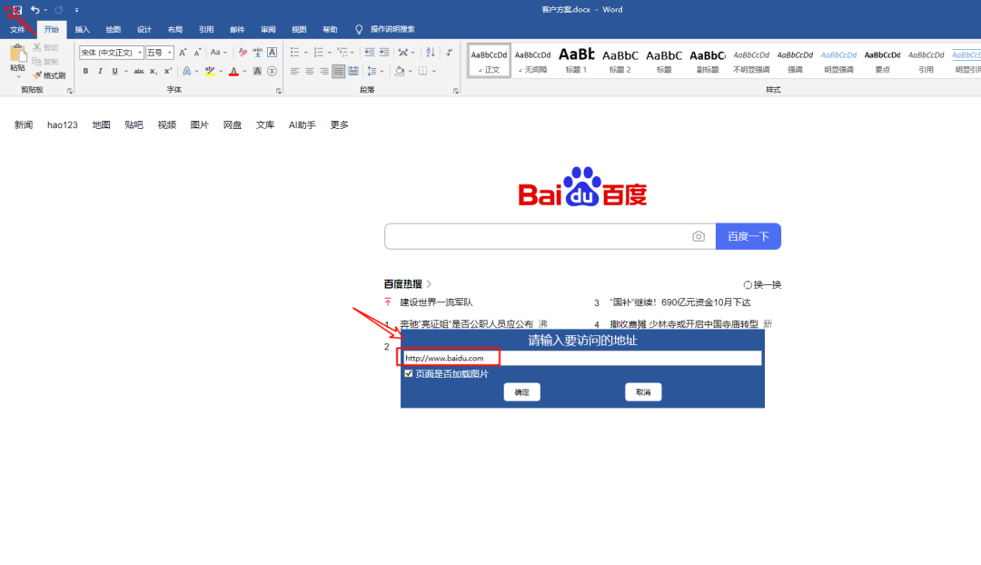Screen dimensions: 981x565
Task: Apply the yellow text highlight color
Action: pos(210,72)
